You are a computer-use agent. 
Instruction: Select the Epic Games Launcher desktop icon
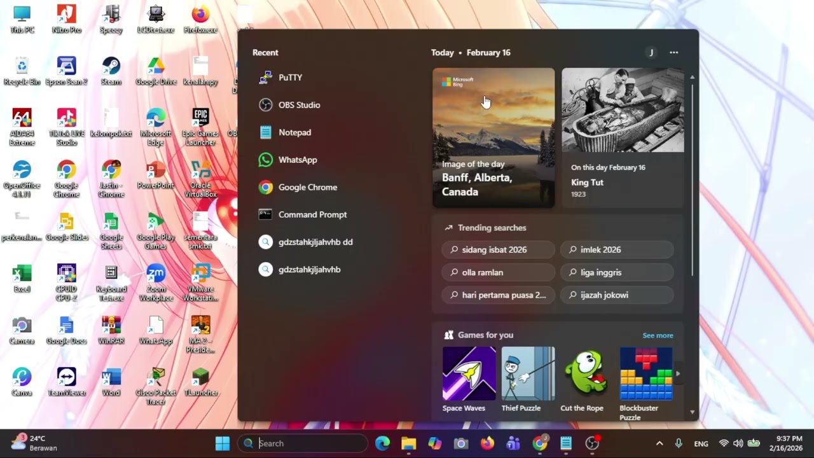point(200,127)
